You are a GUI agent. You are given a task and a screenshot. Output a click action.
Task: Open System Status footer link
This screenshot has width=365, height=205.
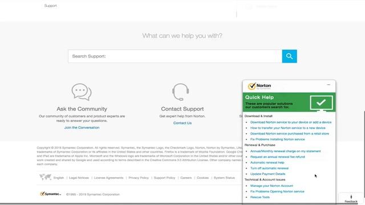click(224, 178)
